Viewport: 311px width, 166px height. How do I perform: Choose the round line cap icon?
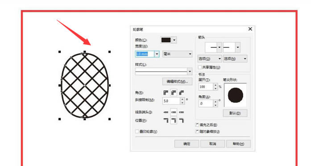(174, 112)
